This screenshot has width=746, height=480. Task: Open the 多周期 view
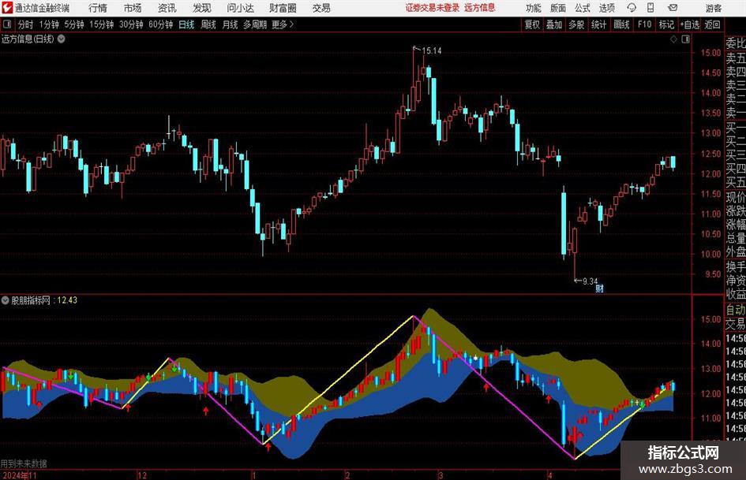click(255, 24)
